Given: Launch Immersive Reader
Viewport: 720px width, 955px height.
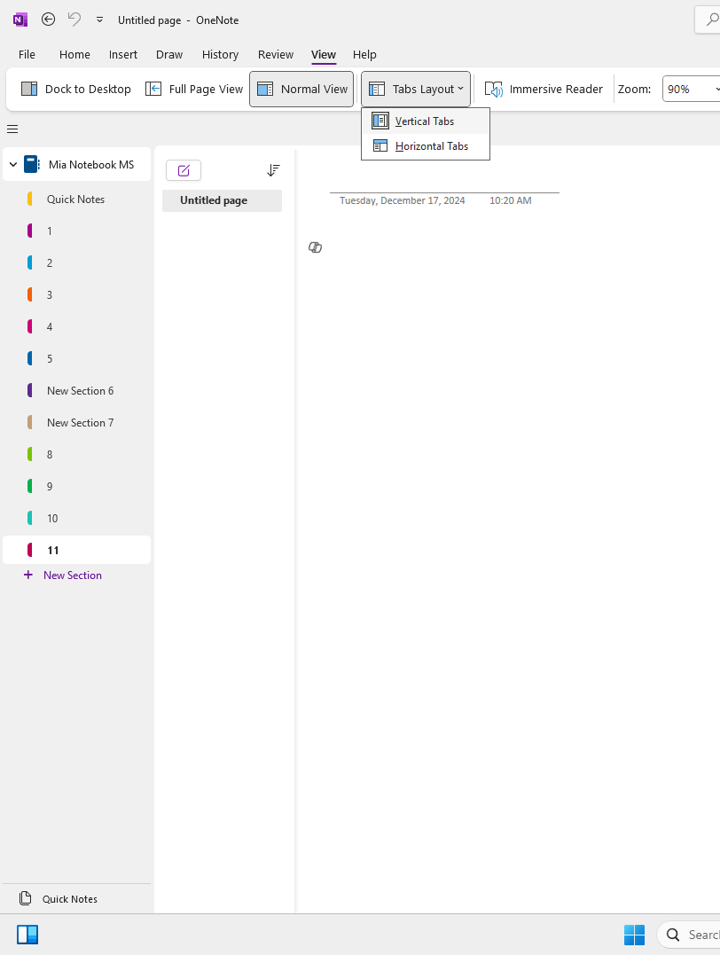Looking at the screenshot, I should point(544,89).
